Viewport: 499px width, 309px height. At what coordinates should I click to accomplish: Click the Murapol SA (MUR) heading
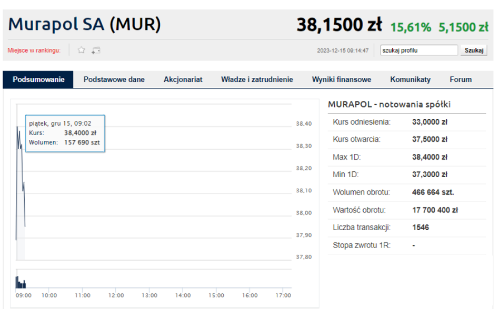pos(85,24)
